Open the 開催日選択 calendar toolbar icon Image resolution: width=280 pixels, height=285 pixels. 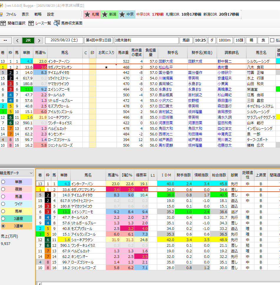[3, 23]
